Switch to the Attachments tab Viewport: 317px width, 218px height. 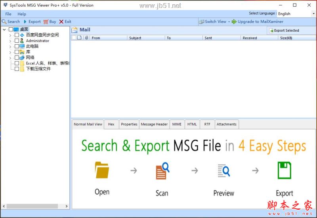coord(227,124)
